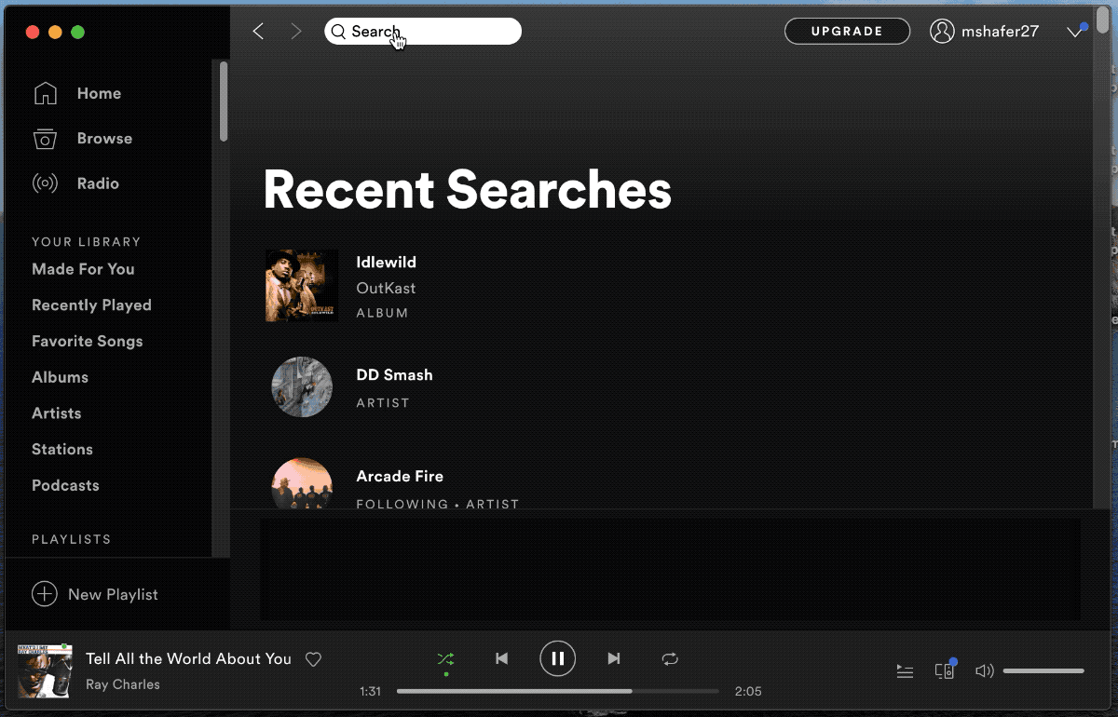The width and height of the screenshot is (1118, 717).
Task: Seek in the song progress bar
Action: pos(557,691)
